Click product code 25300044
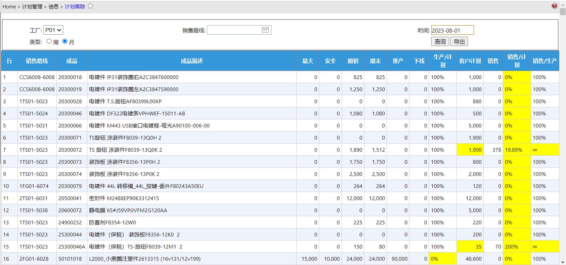566x265 pixels. 70,234
